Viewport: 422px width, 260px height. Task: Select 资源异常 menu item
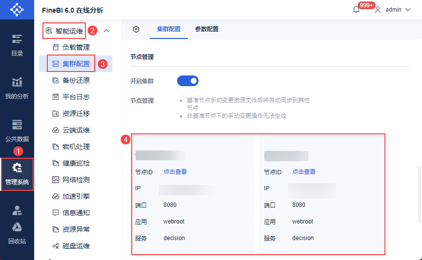(x=76, y=229)
